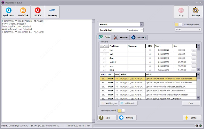204x129 pixels.
Task: Click patch table scroll down arrow
Action: (198, 98)
